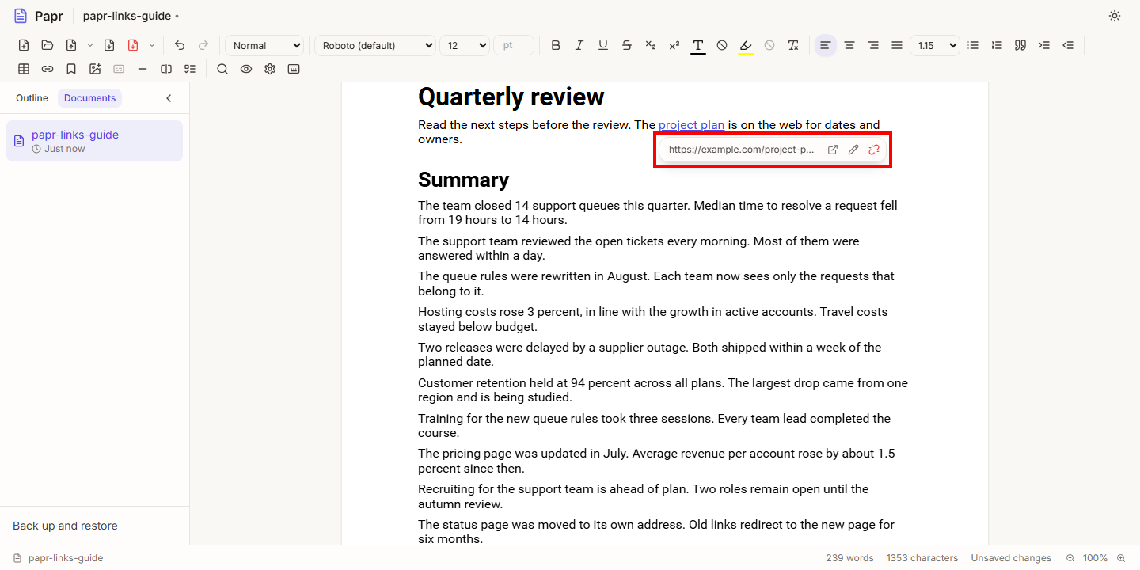The width and height of the screenshot is (1140, 570).
Task: Justify the text
Action: 897,45
